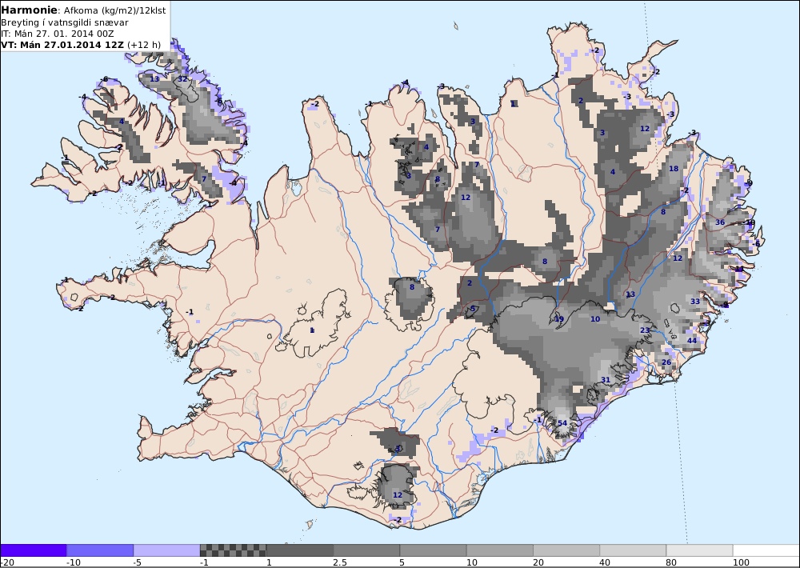
Task: Click the map value '19' on Vatnajökull
Action: (559, 319)
